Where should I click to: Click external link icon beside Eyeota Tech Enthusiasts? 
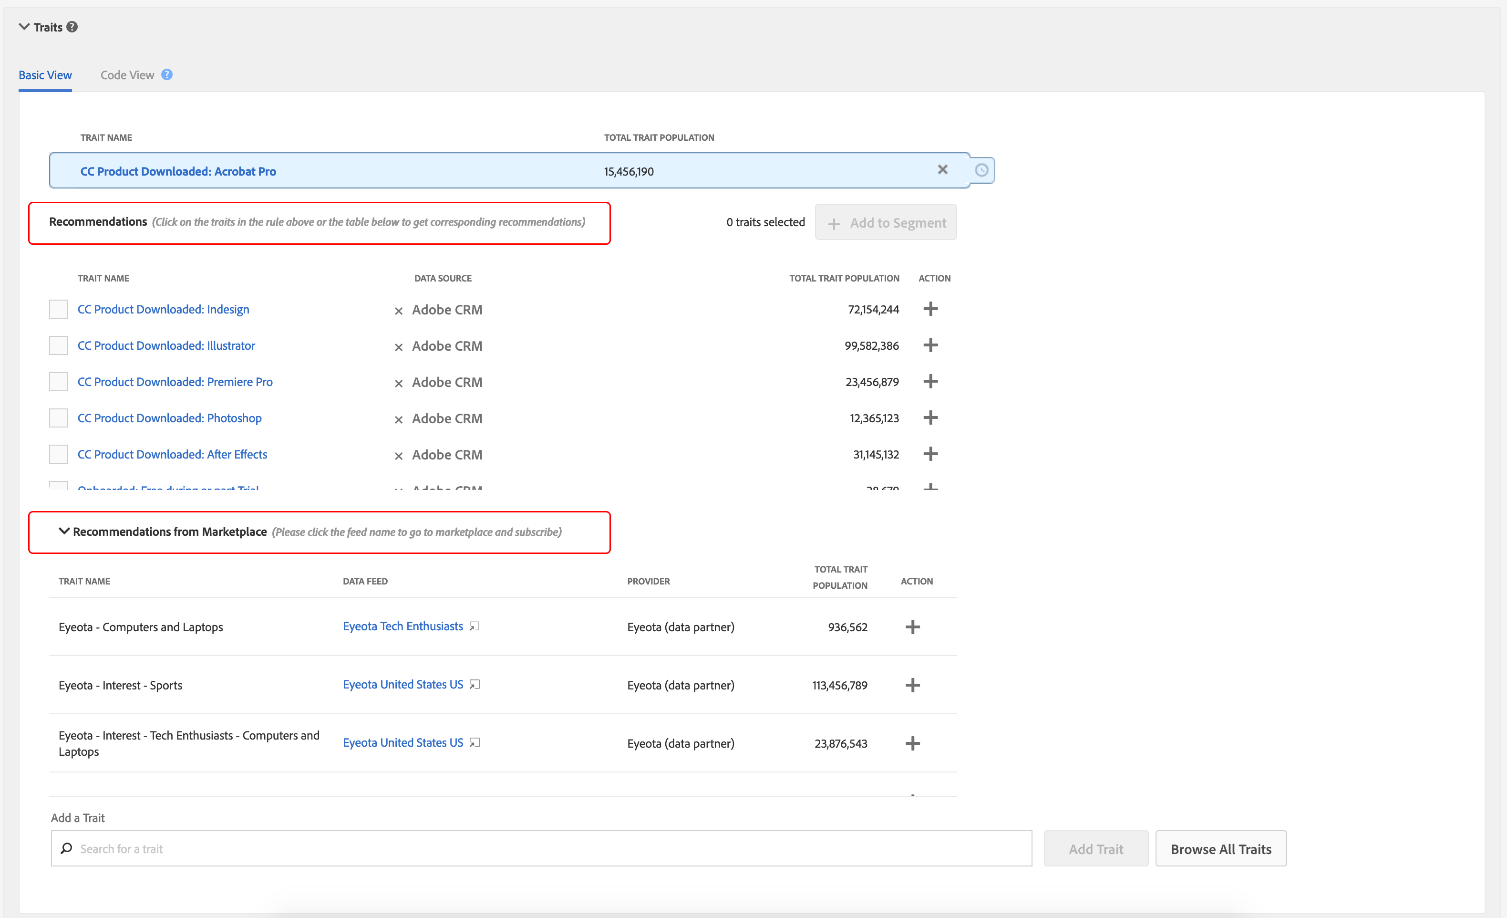475,626
